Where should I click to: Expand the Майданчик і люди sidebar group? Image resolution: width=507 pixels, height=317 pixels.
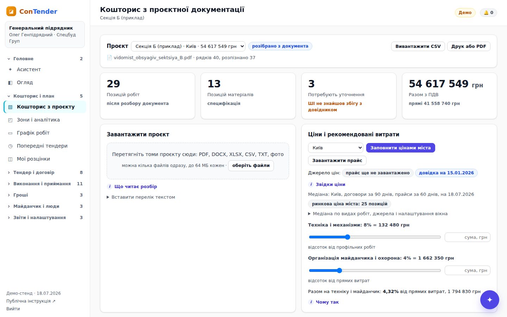click(45, 206)
